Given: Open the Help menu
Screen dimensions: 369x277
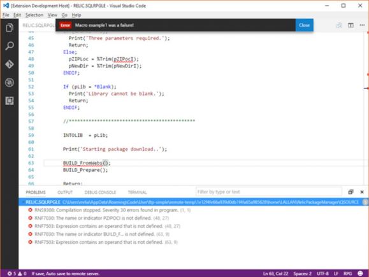Looking at the screenshot, I should [x=76, y=15].
